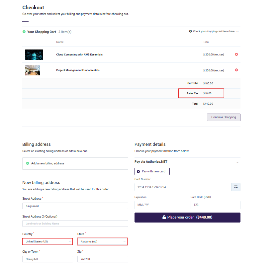Click the Card Code CVC field

click(x=215, y=205)
